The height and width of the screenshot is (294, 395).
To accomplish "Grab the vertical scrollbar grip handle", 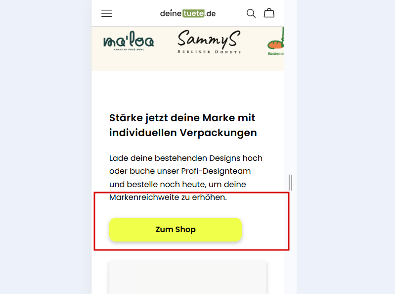I will click(291, 182).
